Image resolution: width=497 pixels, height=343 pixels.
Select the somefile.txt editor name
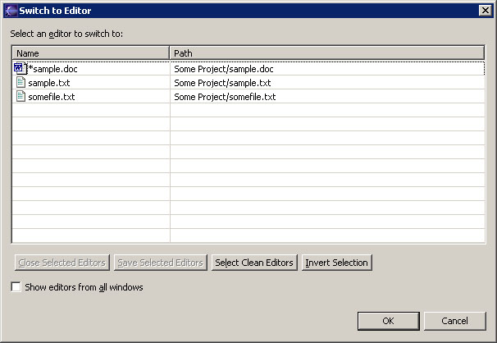coord(52,97)
